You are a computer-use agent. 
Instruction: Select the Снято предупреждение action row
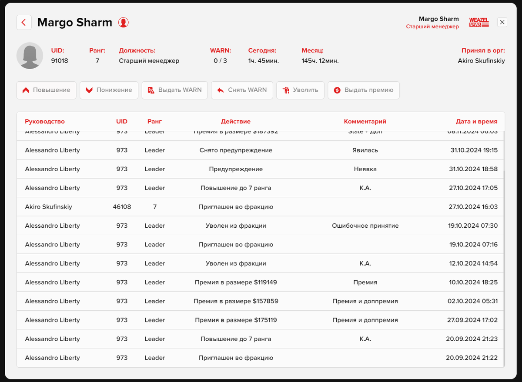click(236, 150)
